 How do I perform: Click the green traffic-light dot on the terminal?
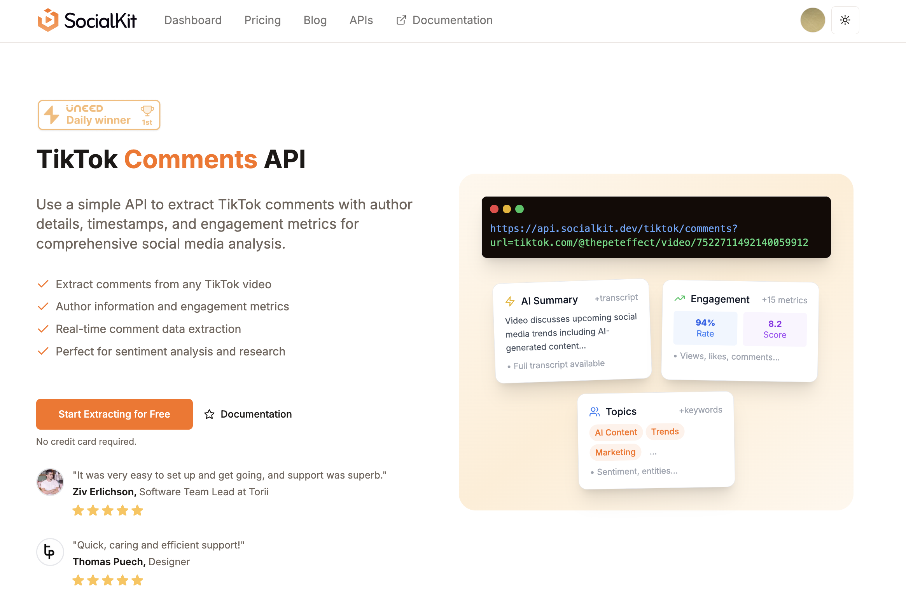(519, 209)
